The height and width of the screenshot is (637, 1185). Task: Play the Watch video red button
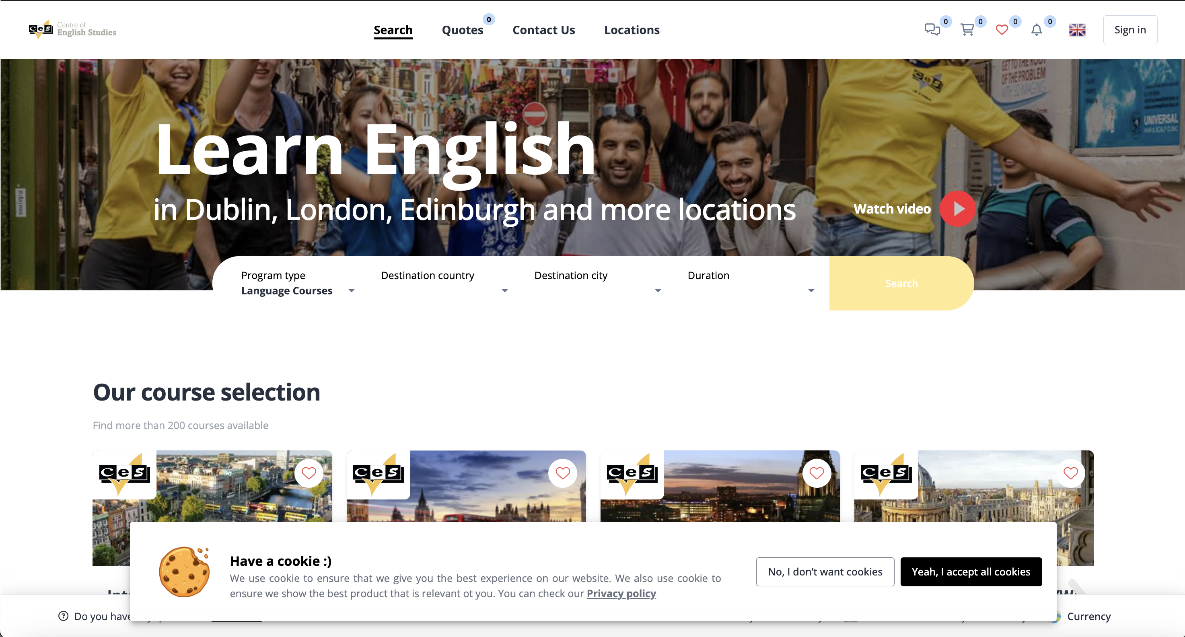(958, 209)
